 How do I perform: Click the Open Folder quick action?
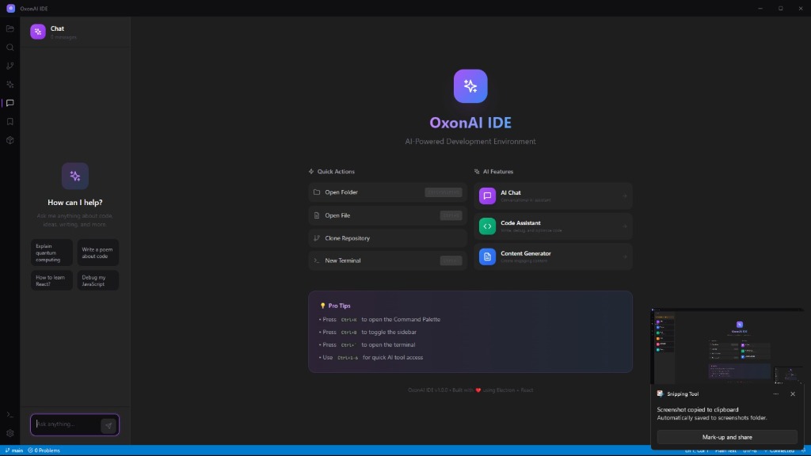pyautogui.click(x=387, y=192)
